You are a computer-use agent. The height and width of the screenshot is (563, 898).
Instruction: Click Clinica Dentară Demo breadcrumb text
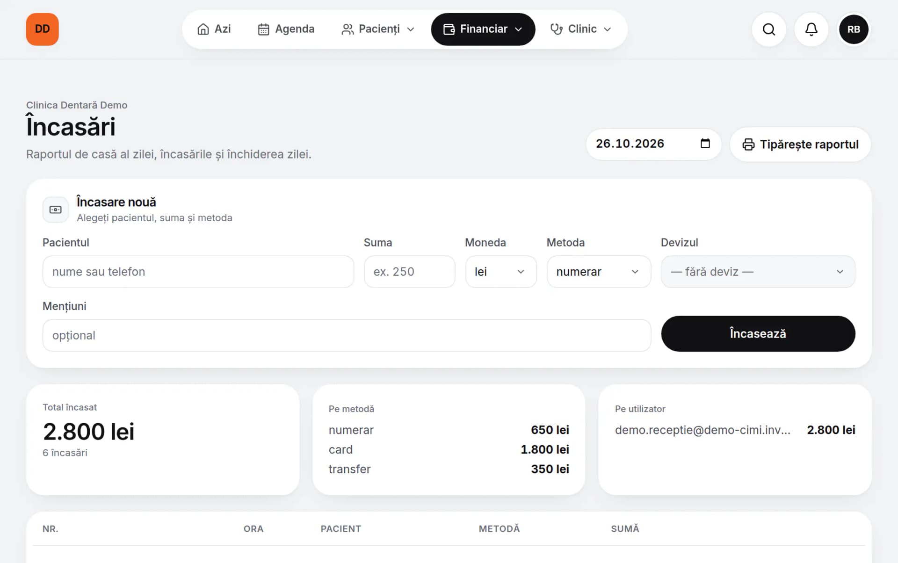pyautogui.click(x=77, y=105)
